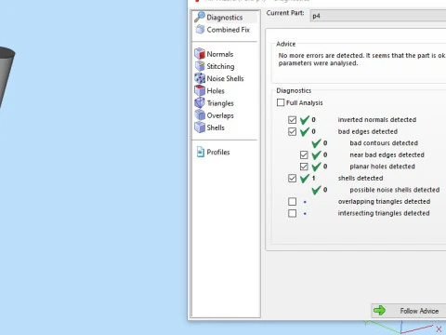
Task: Click the Current Part field showing p4
Action: click(x=378, y=16)
